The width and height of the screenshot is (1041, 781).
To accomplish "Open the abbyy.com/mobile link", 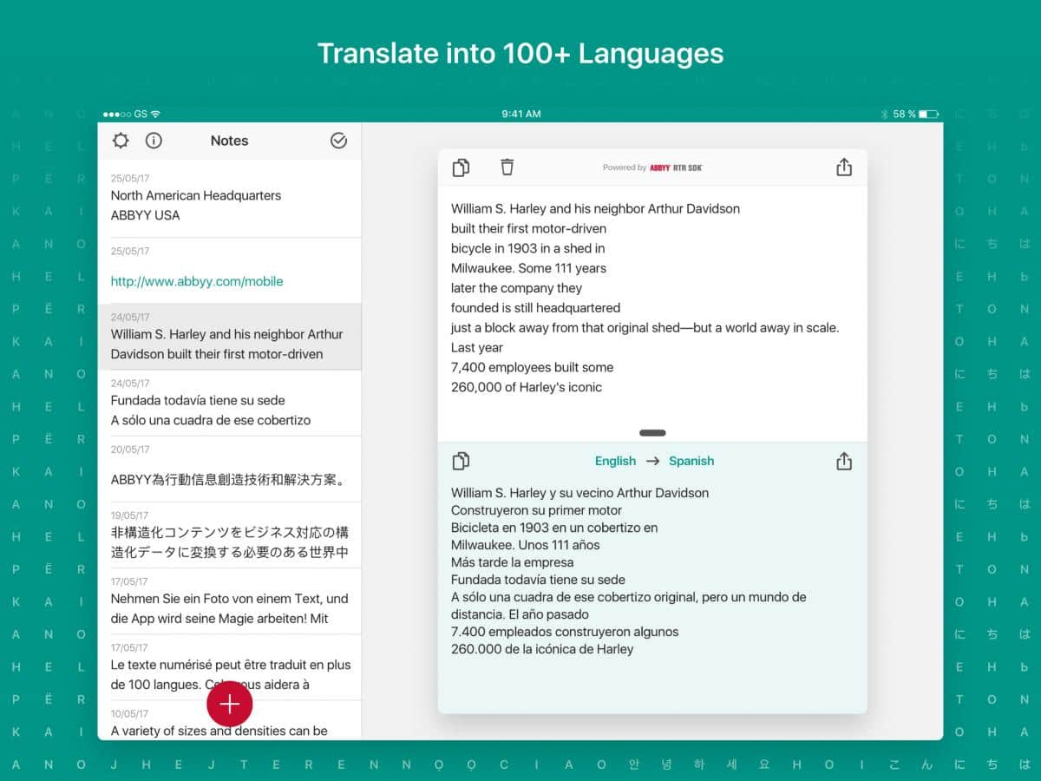I will tap(197, 281).
